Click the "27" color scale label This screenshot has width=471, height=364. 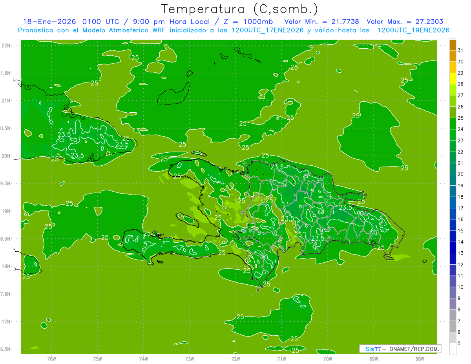(x=460, y=95)
